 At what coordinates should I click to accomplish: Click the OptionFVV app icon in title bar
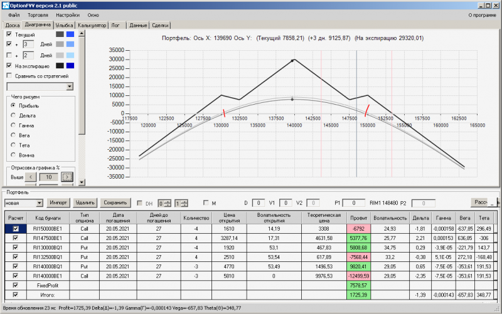[6, 6]
